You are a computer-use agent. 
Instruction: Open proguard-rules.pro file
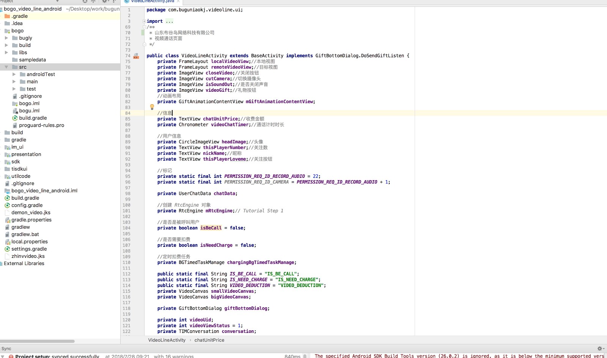(x=42, y=125)
